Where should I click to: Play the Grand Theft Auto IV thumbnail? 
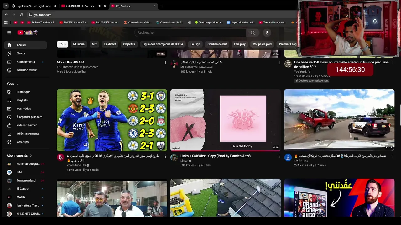tap(339, 197)
